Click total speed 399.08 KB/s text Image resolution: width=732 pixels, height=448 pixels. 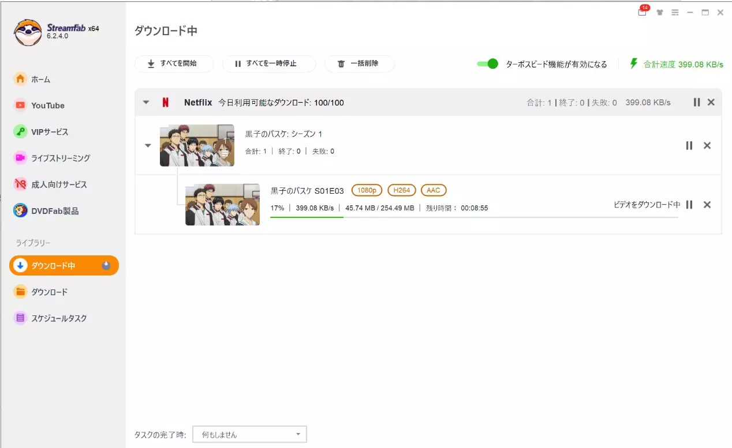684,65
